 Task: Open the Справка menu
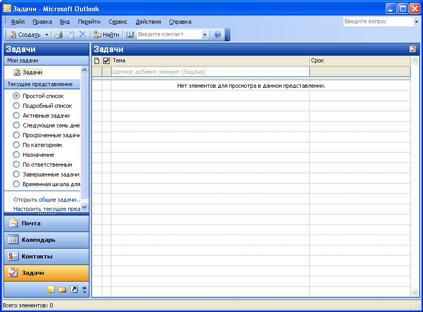180,22
